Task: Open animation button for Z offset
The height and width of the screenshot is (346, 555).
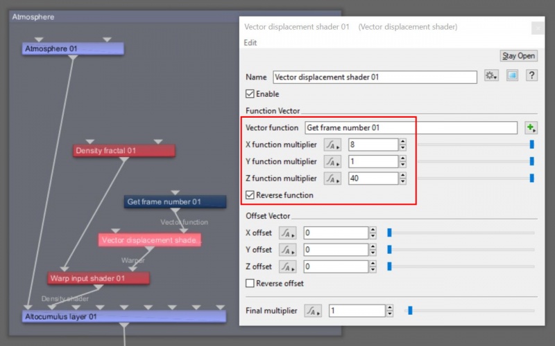Action: pyautogui.click(x=287, y=267)
